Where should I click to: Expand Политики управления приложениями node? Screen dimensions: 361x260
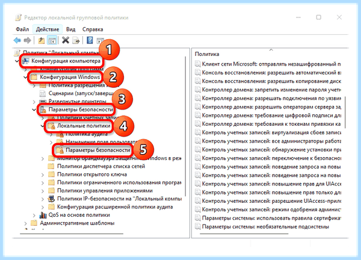click(x=43, y=191)
